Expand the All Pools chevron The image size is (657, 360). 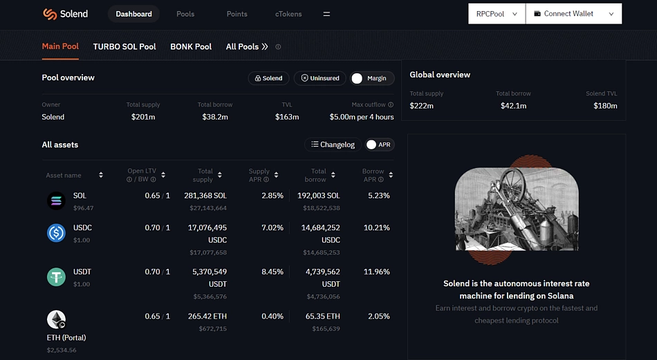click(264, 47)
